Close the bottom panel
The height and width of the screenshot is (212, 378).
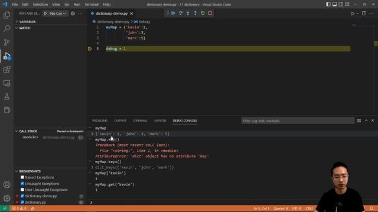point(373,121)
